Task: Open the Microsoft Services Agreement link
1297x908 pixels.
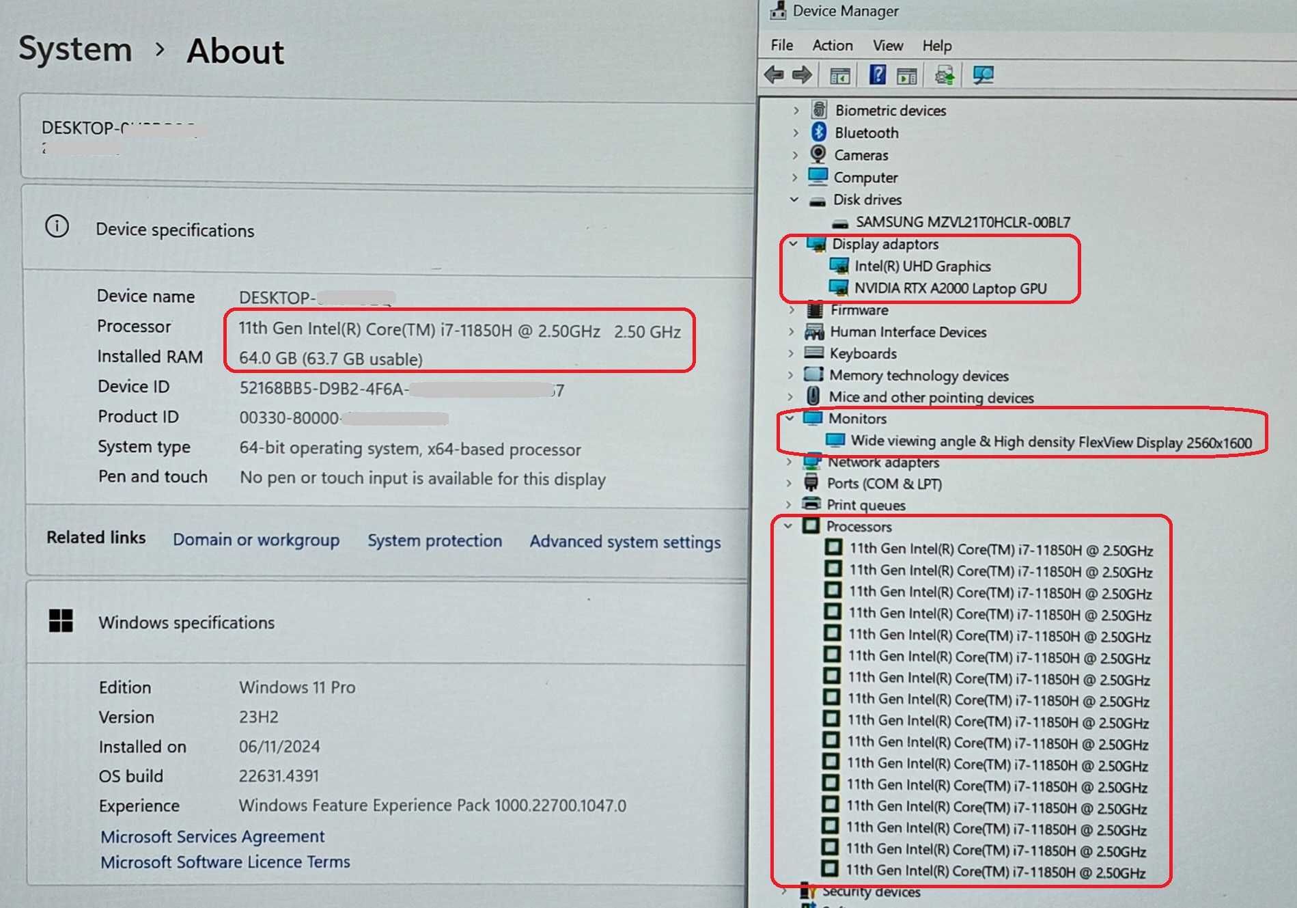Action: pos(212,836)
